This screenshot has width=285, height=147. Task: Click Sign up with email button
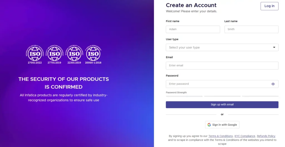coord(222,105)
